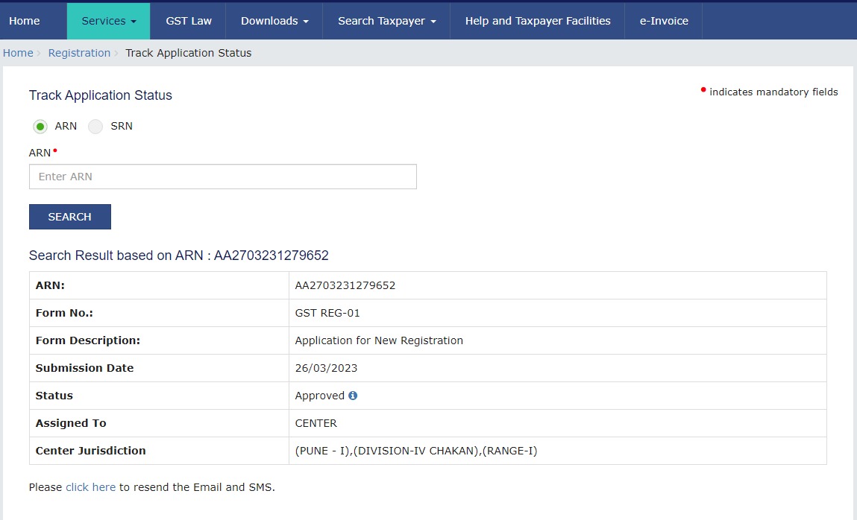Image resolution: width=857 pixels, height=520 pixels.
Task: Click the 'Form Description:' row label
Action: pos(88,340)
